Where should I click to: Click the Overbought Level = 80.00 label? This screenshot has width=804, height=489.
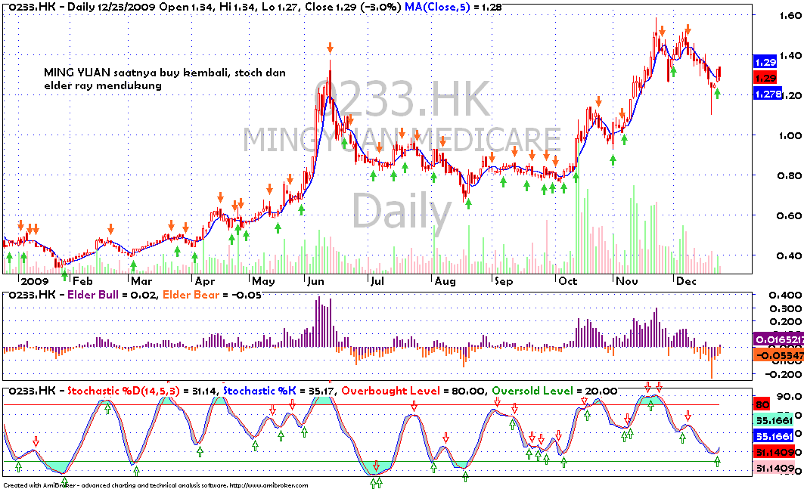(x=413, y=391)
